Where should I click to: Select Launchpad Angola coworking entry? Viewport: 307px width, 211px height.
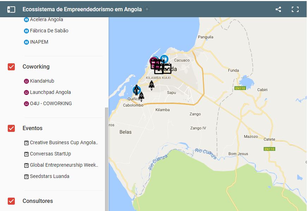50,92
